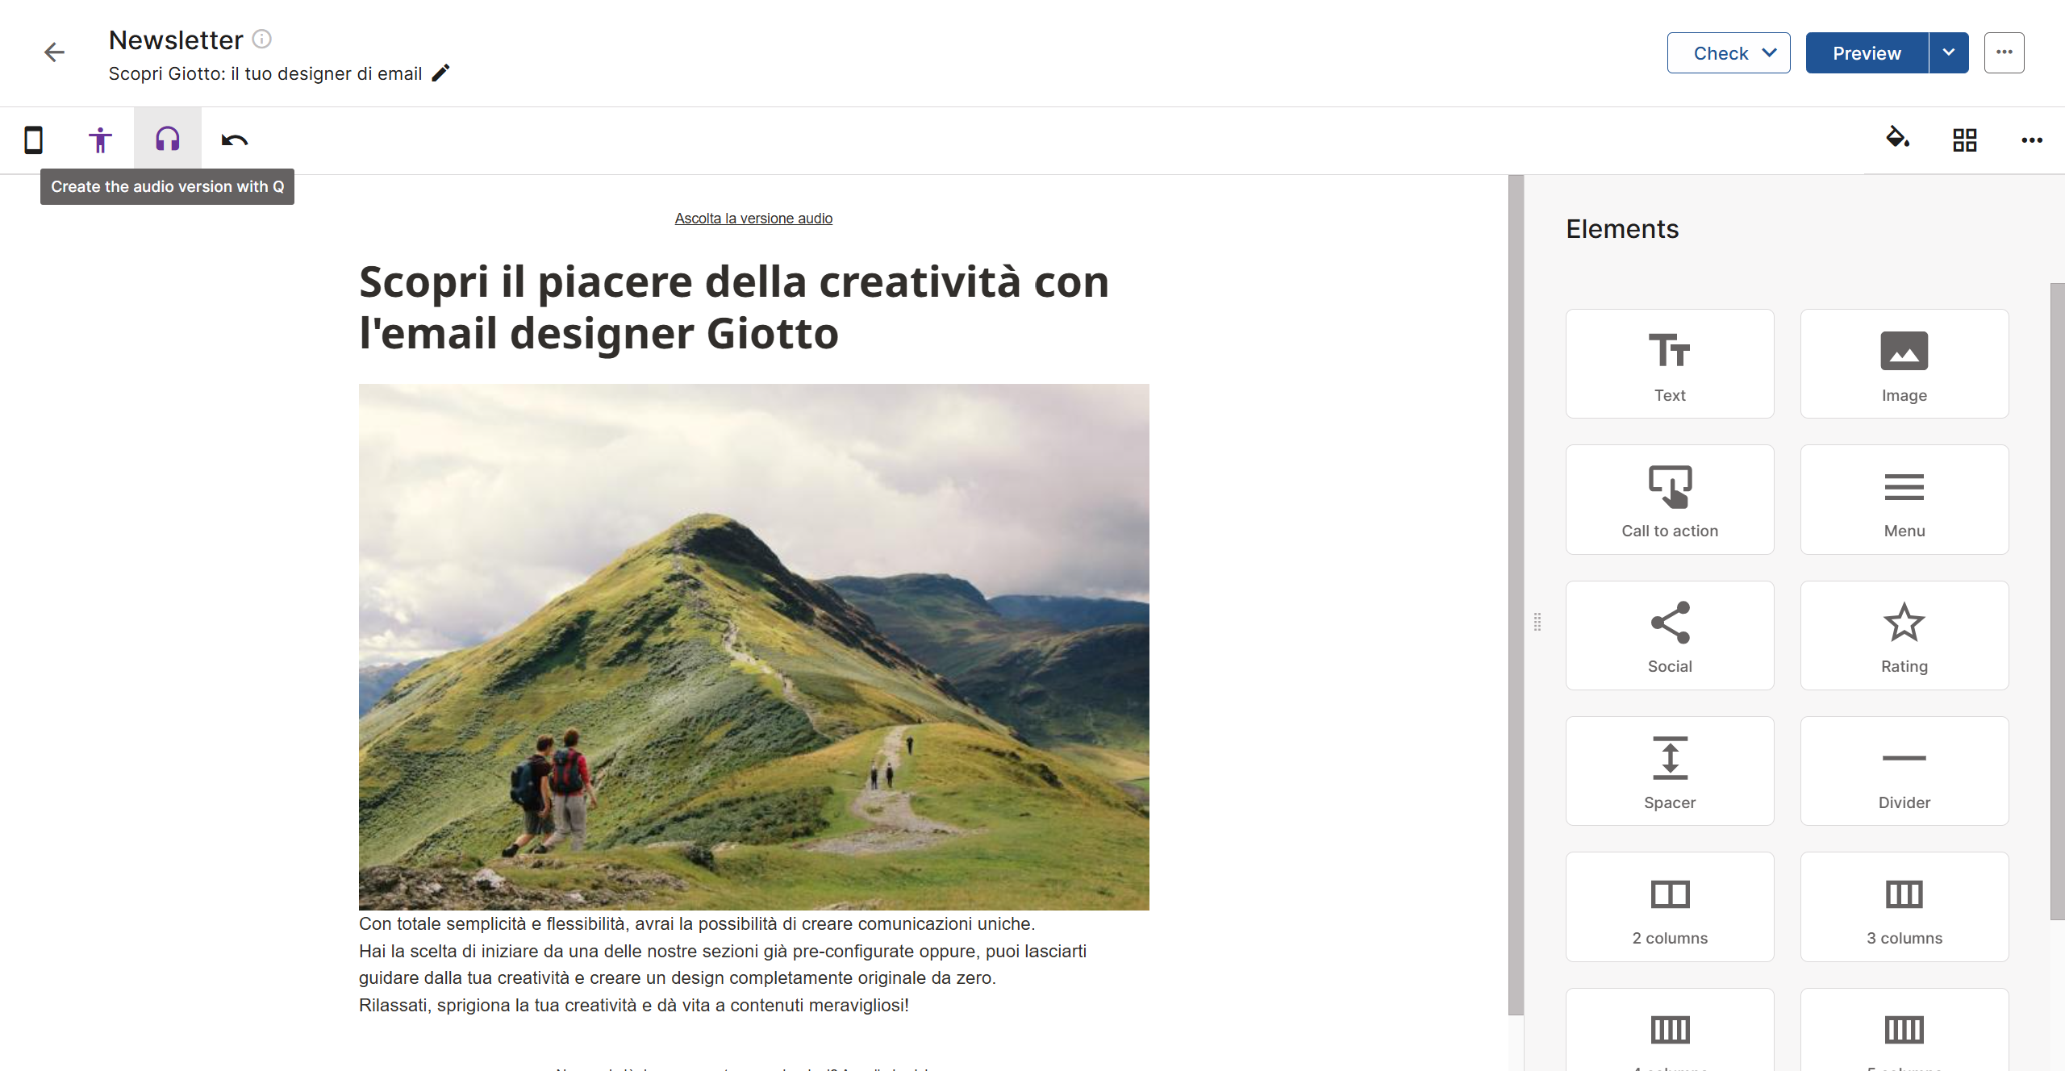Open the toolbar three-dots overflow menu
The width and height of the screenshot is (2065, 1071).
(2032, 140)
